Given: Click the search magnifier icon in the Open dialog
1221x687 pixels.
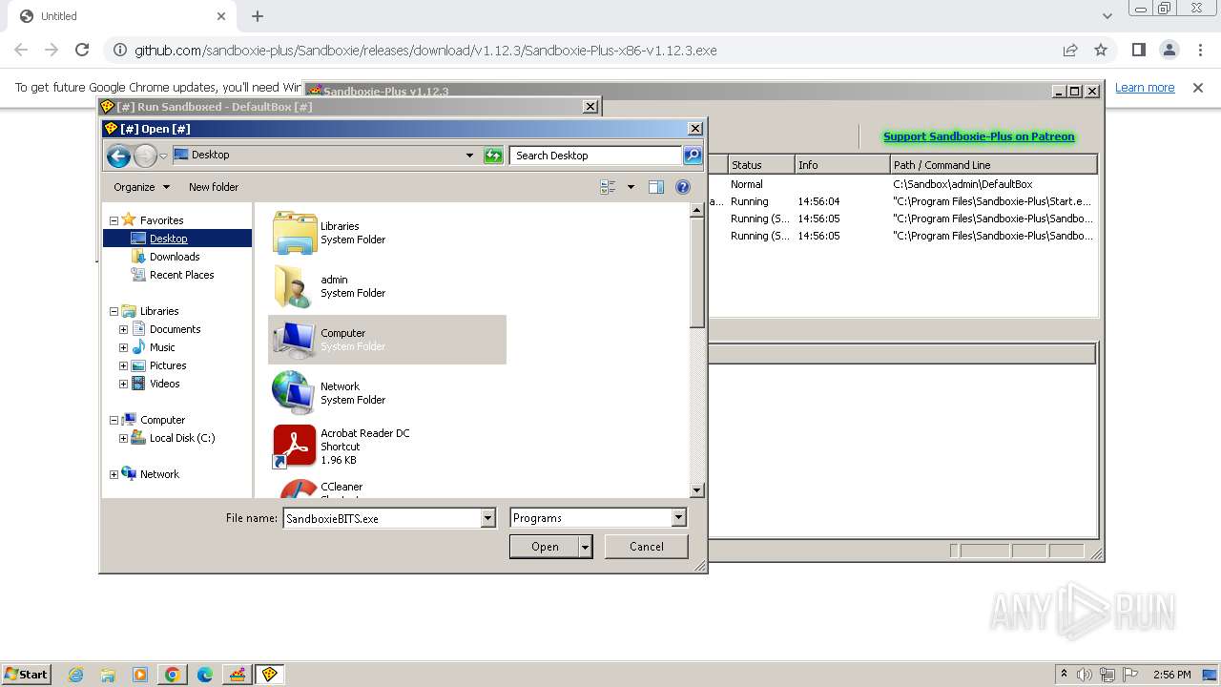Looking at the screenshot, I should click(693, 156).
